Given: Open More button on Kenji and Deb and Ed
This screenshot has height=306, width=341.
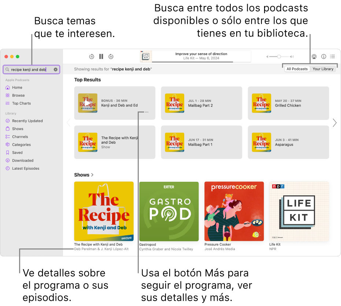Looking at the screenshot, I should pos(147,112).
